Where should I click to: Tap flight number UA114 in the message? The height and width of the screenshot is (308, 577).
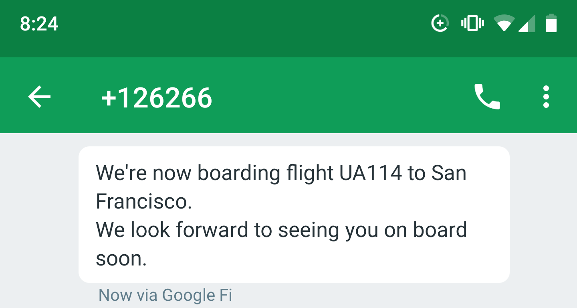(370, 173)
